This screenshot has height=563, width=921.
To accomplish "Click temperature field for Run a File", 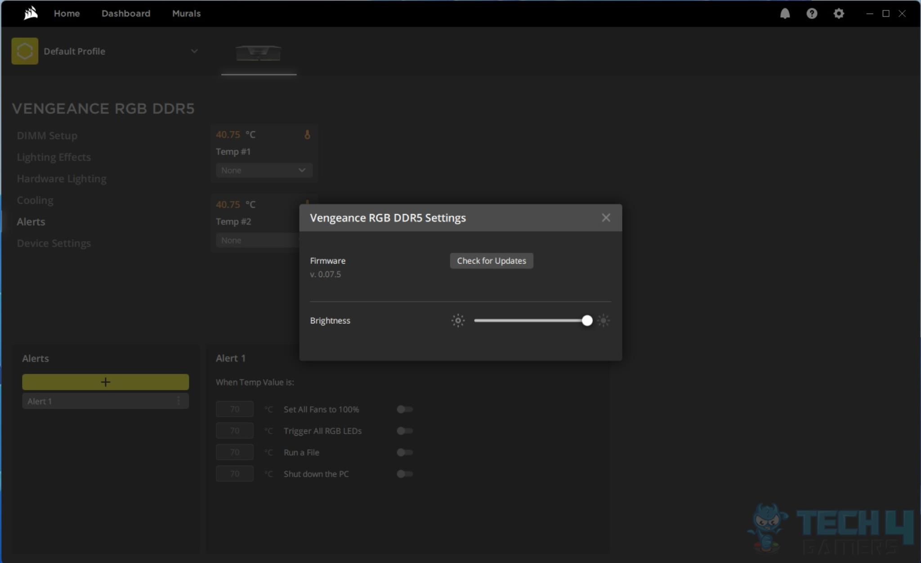I will [x=235, y=452].
